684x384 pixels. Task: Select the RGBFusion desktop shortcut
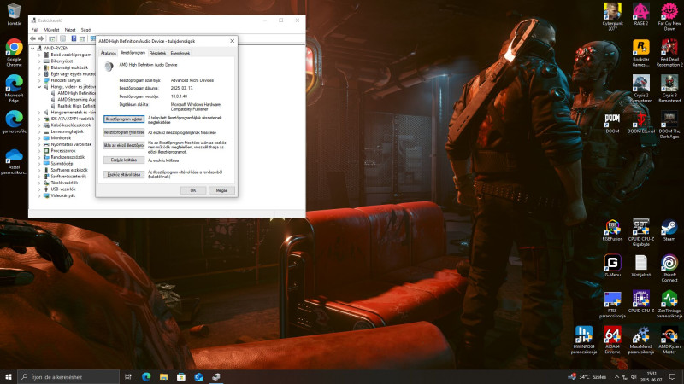click(612, 230)
